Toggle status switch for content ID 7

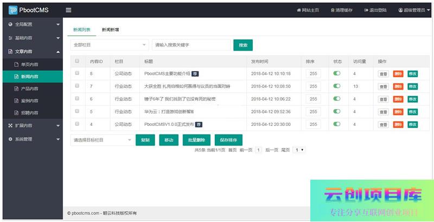coord(337,86)
